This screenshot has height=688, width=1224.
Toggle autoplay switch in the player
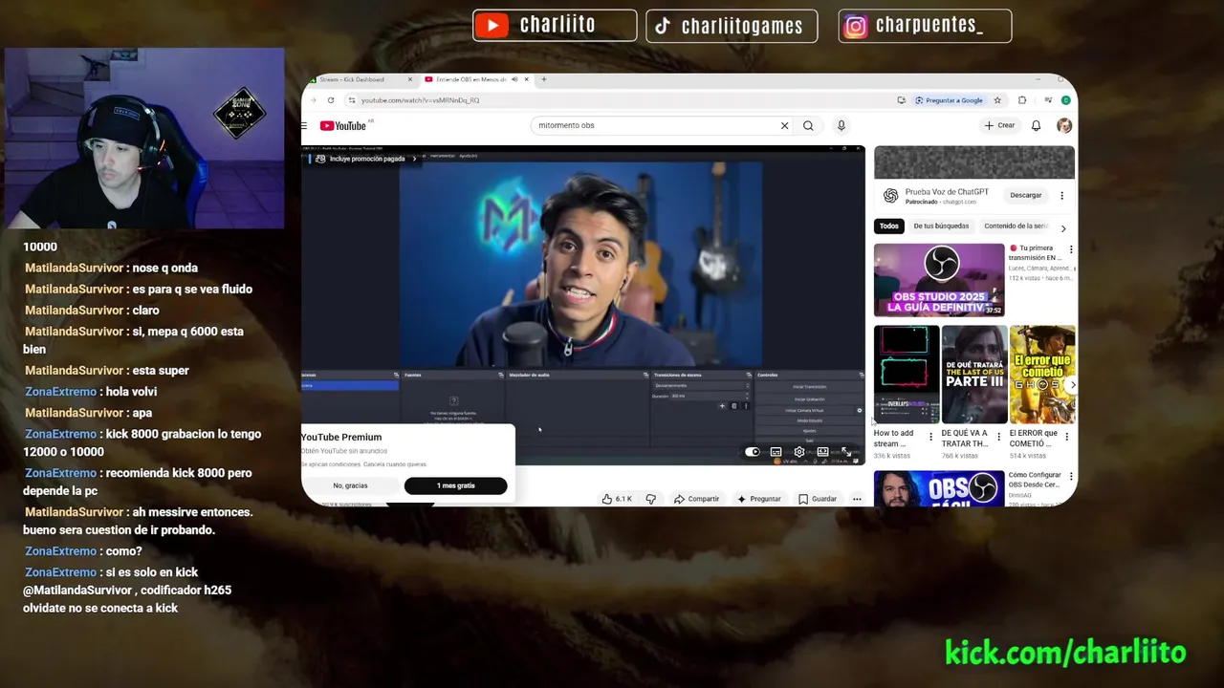pyautogui.click(x=753, y=452)
